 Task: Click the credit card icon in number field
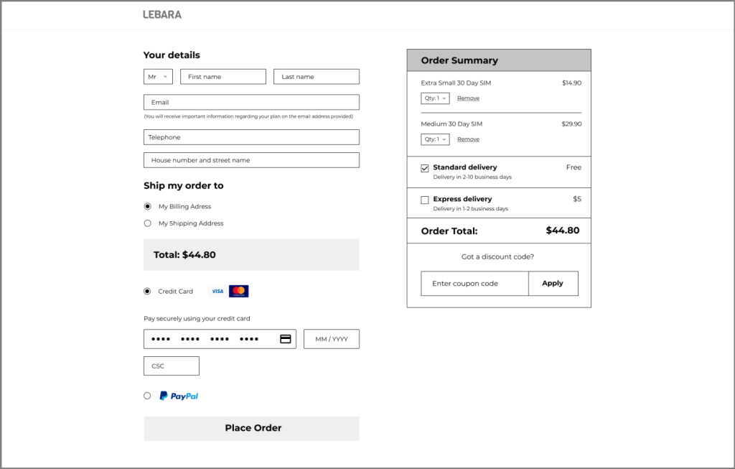pos(286,339)
